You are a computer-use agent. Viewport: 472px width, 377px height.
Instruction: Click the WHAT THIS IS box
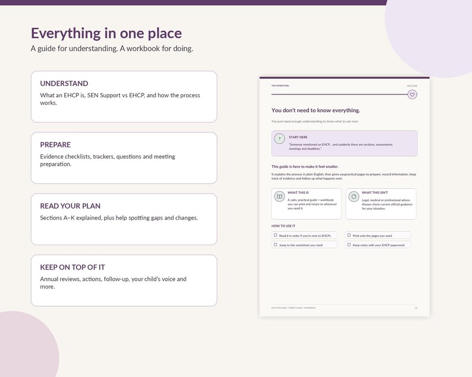pos(306,204)
